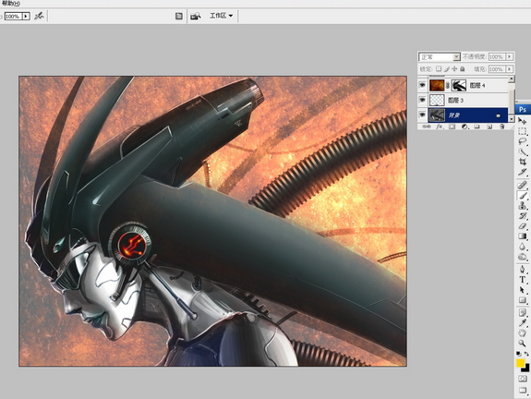This screenshot has height=399, width=531.
Task: Select the Healing Brush tool
Action: (x=522, y=185)
